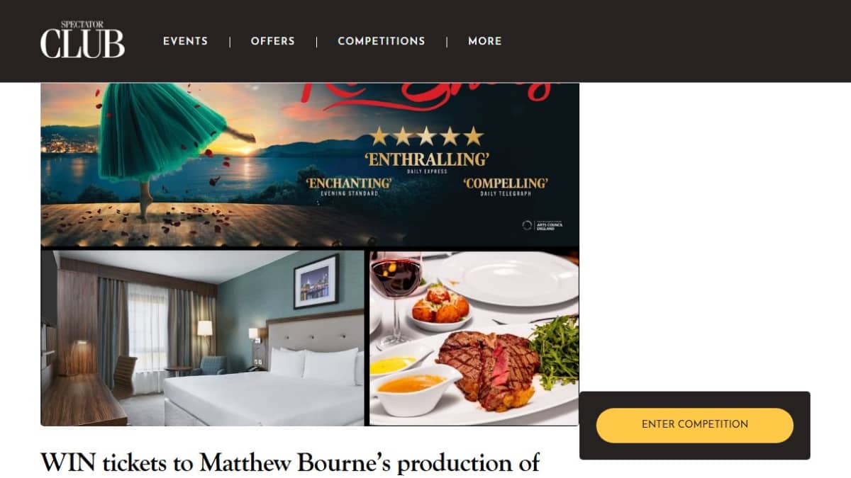Click the WIN tickets Matthew Bourne heading
The image size is (851, 478).
pyautogui.click(x=290, y=462)
